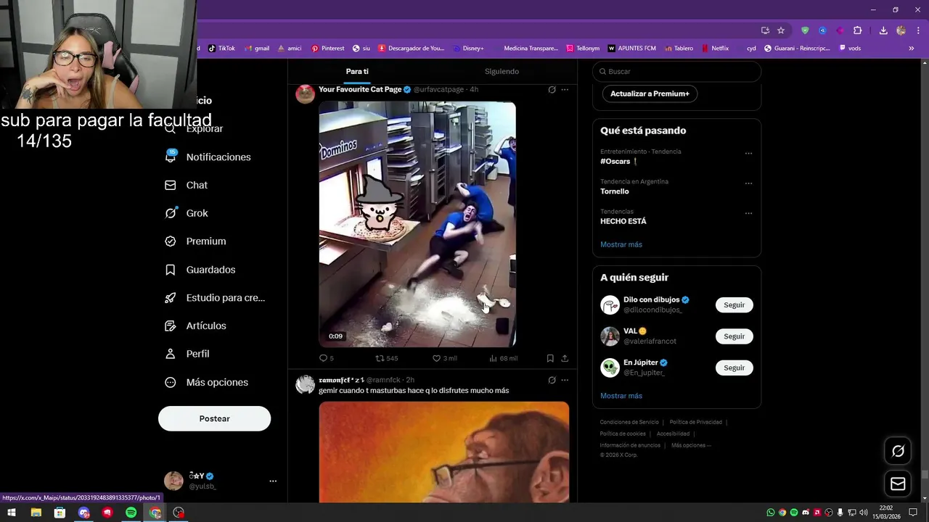Share the Cat Page post

565,358
